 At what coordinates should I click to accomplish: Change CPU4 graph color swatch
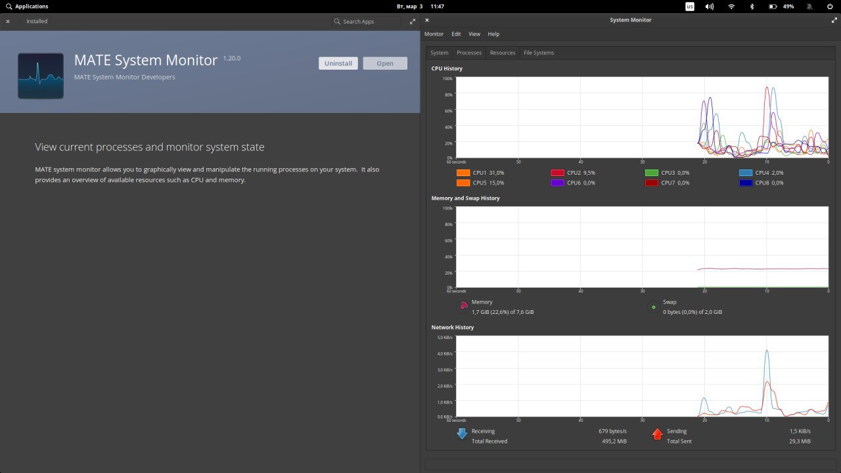tap(746, 173)
